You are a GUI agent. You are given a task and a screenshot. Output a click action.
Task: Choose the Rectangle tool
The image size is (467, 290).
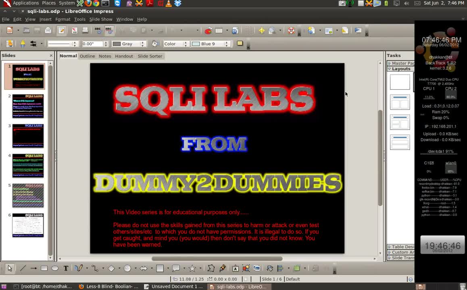coord(44,268)
